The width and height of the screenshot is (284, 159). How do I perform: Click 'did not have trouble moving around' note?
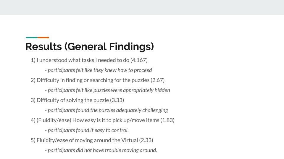pos(101,150)
